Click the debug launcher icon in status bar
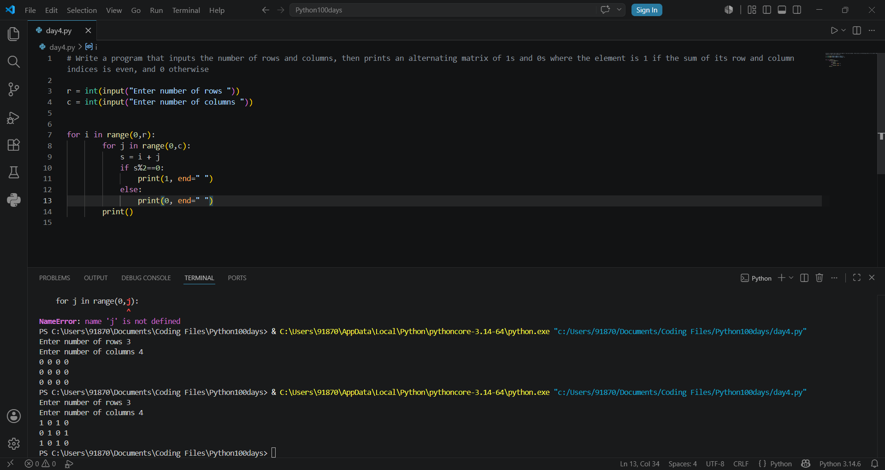885x470 pixels. pos(69,464)
